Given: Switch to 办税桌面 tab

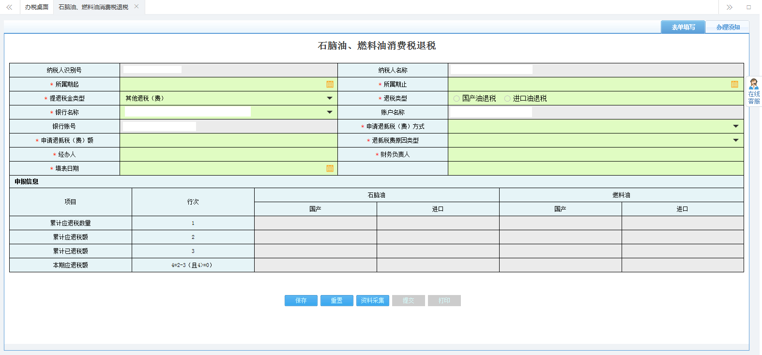Looking at the screenshot, I should pos(37,7).
